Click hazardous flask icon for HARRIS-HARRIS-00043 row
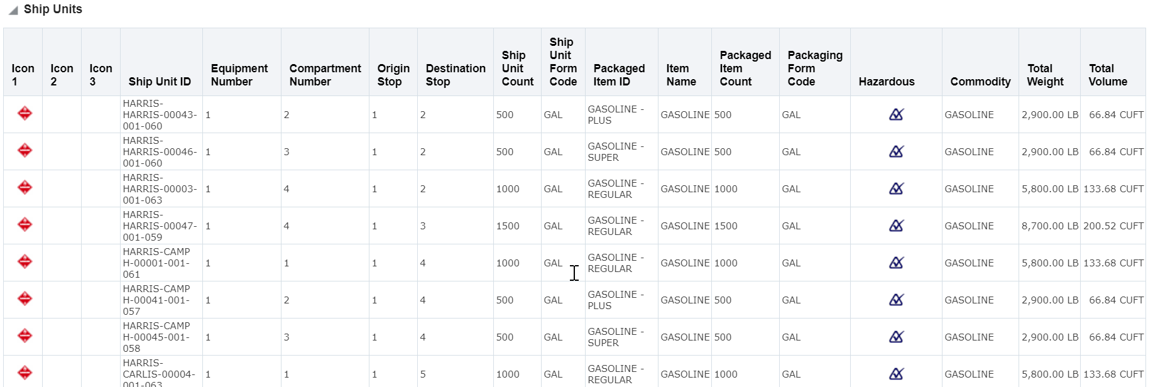 896,114
